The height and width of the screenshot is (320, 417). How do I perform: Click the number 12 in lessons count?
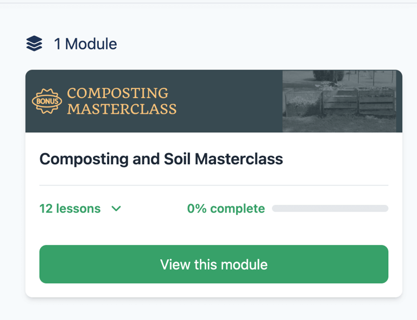pos(46,209)
